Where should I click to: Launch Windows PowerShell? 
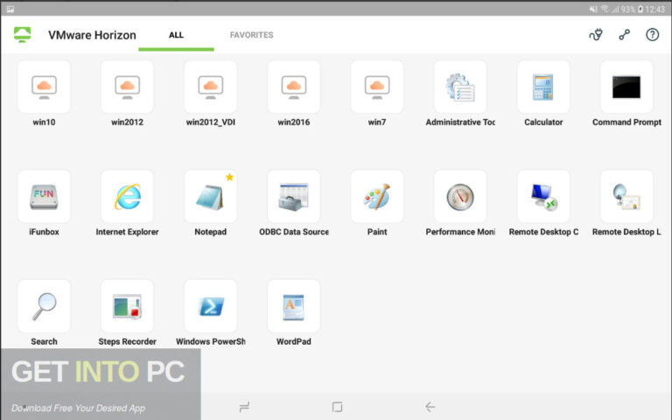(210, 306)
